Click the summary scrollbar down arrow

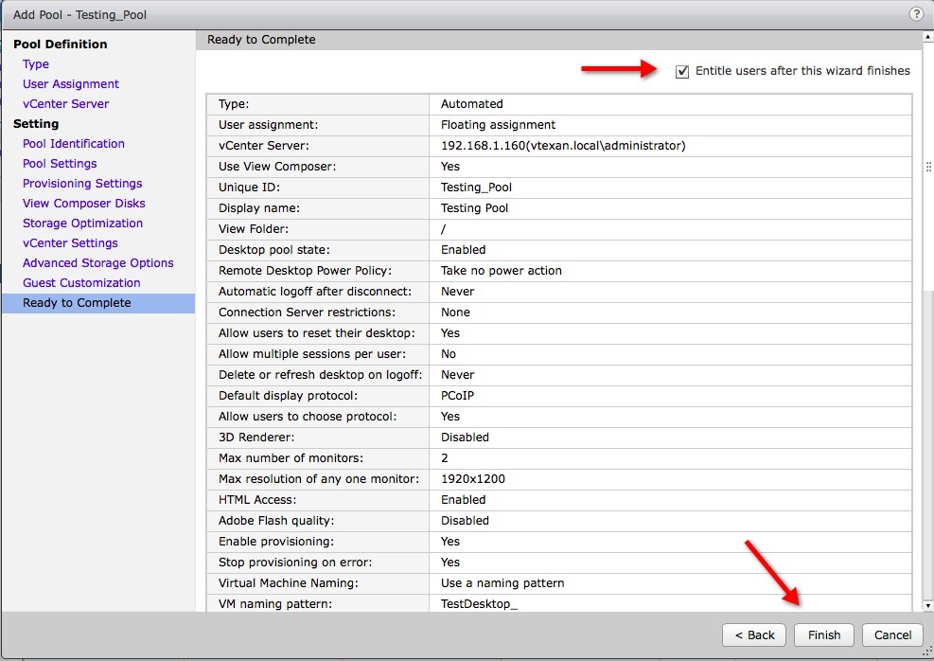pyautogui.click(x=927, y=605)
